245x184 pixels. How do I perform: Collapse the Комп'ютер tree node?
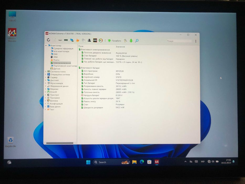coord(46,45)
